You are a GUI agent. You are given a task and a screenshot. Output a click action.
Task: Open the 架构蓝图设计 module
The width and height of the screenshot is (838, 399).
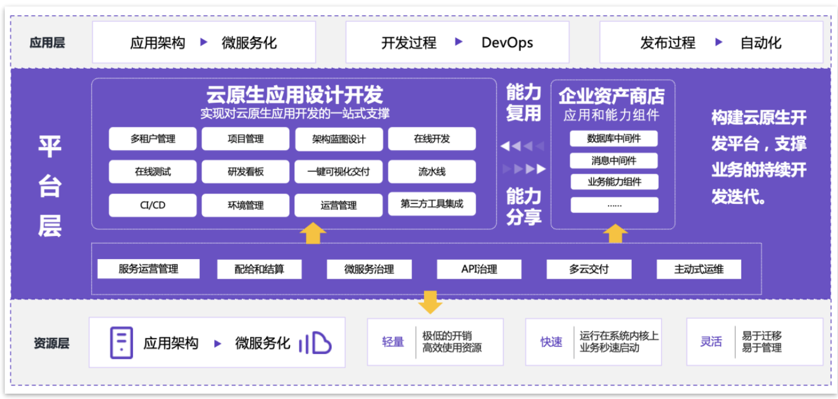[339, 139]
